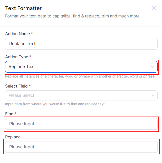
Task: Focus the Replace text input
Action: pos(81,147)
